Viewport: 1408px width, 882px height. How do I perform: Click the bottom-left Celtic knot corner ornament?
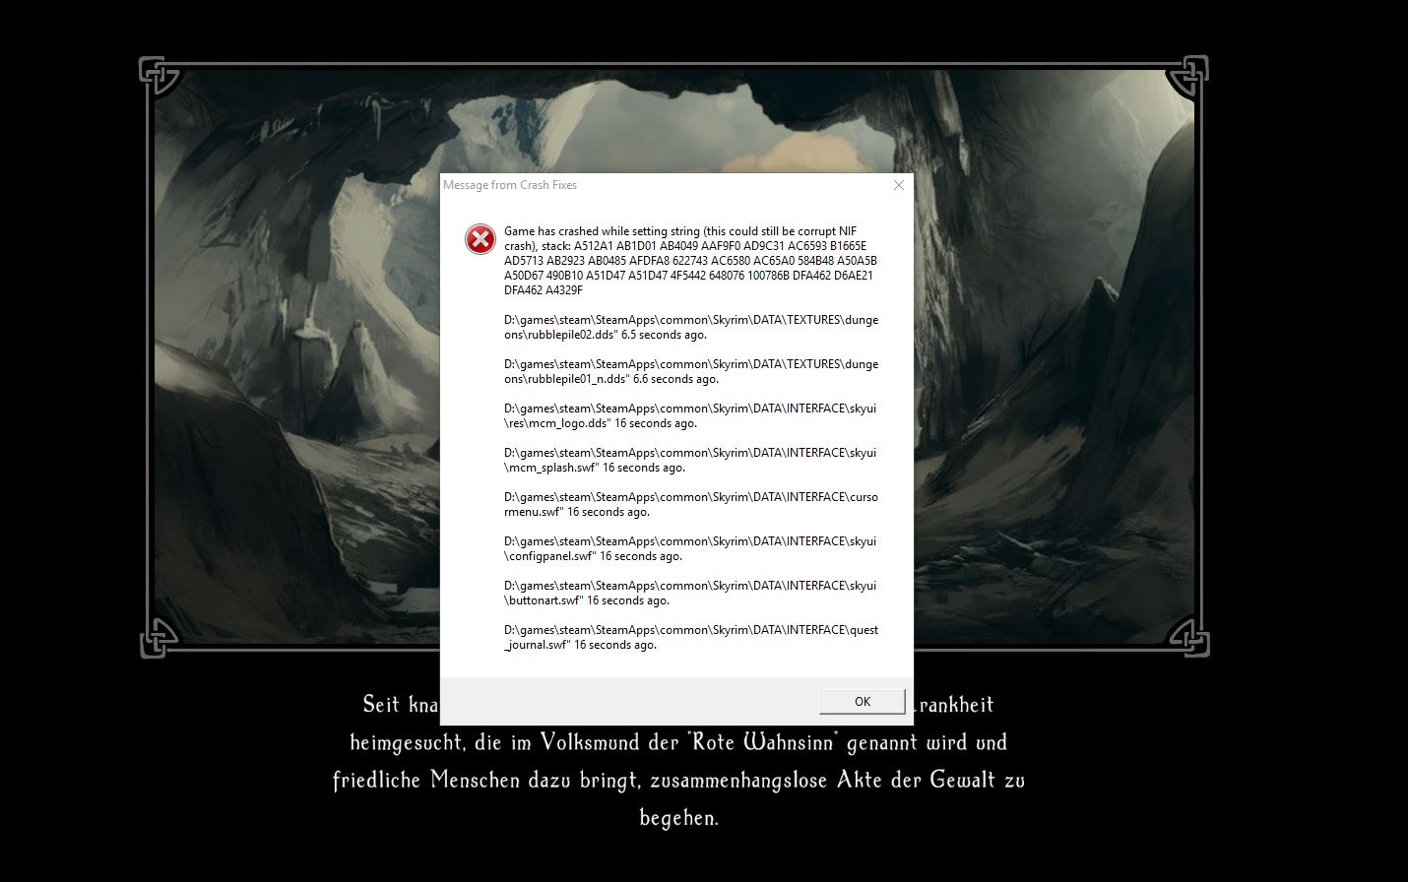(159, 637)
